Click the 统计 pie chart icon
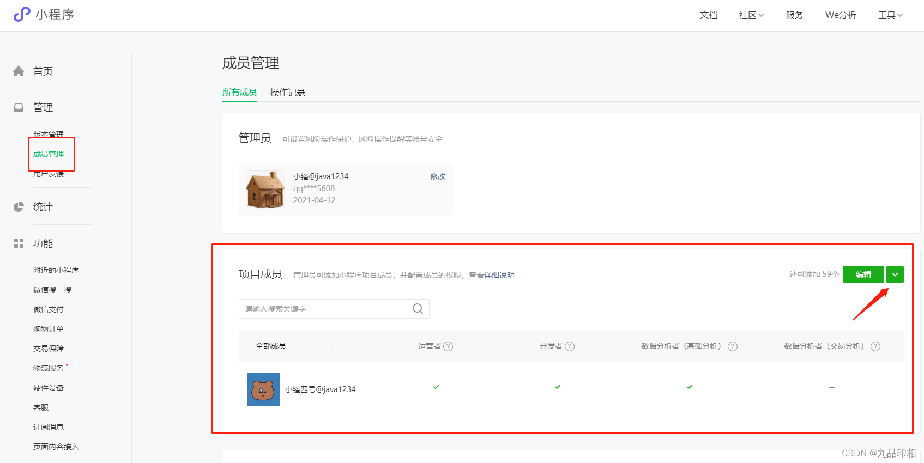The image size is (924, 463). 19,206
